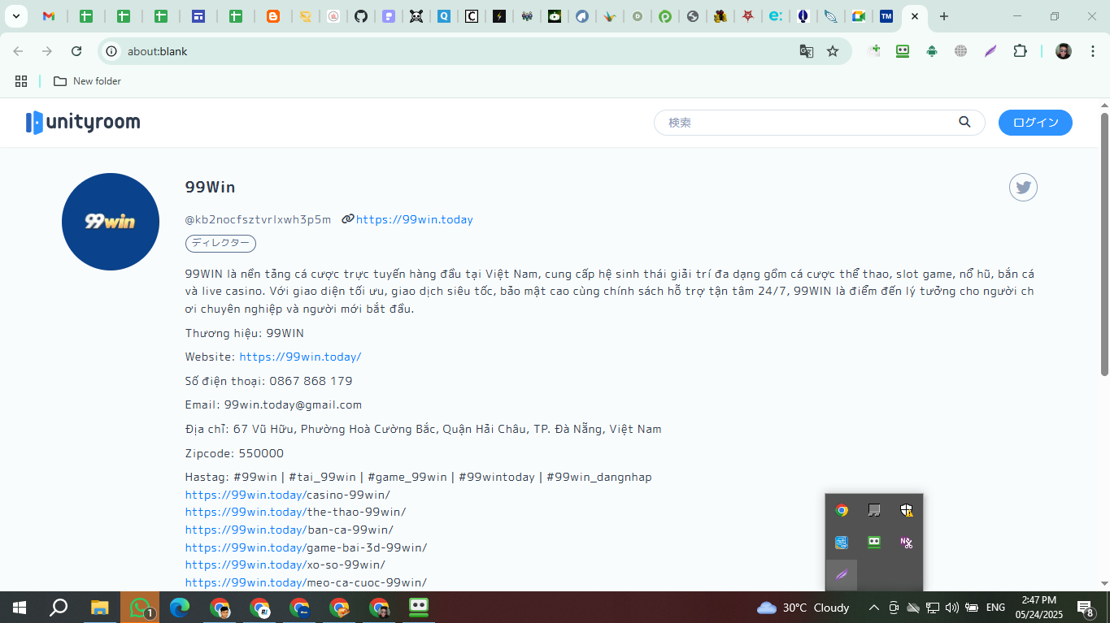Click the phone number 0867 868 179
1110x623 pixels.
pos(311,381)
